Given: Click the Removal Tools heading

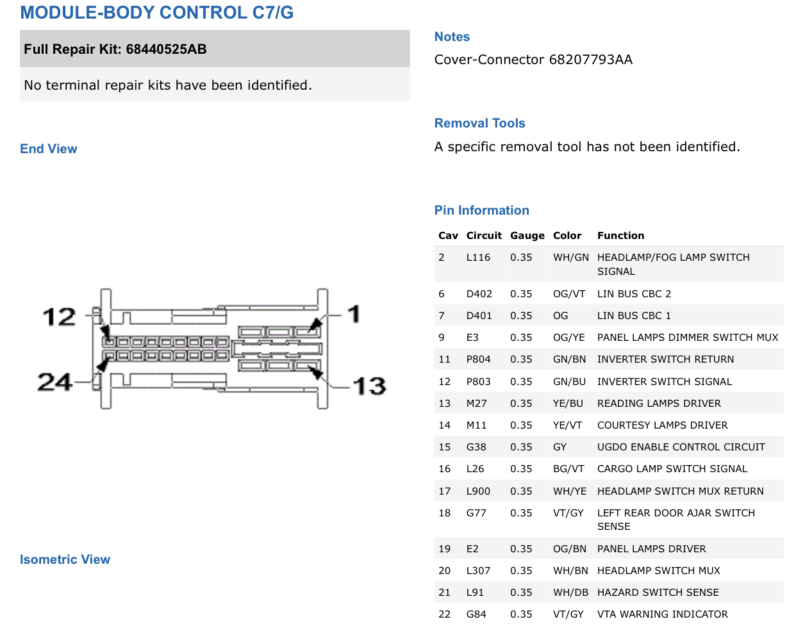Looking at the screenshot, I should point(479,123).
